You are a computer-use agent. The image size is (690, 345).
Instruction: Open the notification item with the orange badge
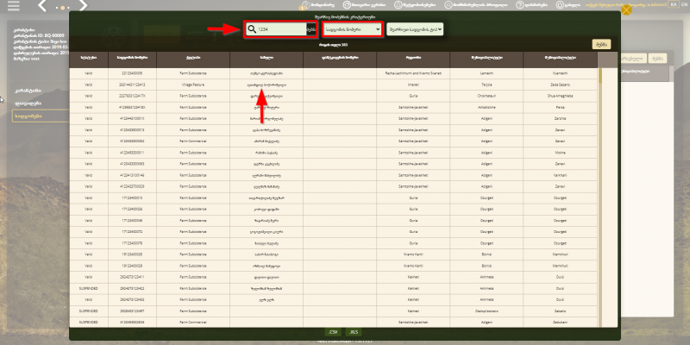pyautogui.click(x=317, y=5)
